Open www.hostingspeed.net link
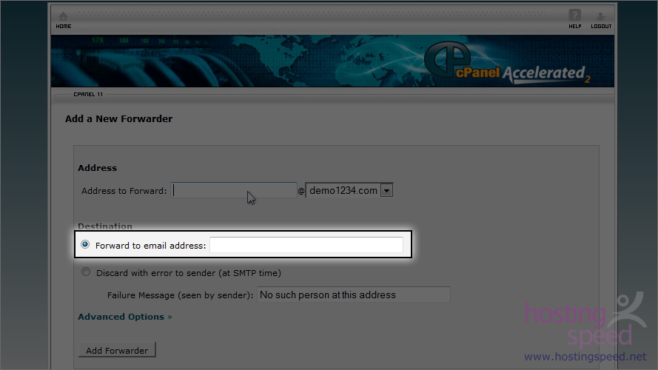Viewport: 658px width, 370px height. [585, 357]
